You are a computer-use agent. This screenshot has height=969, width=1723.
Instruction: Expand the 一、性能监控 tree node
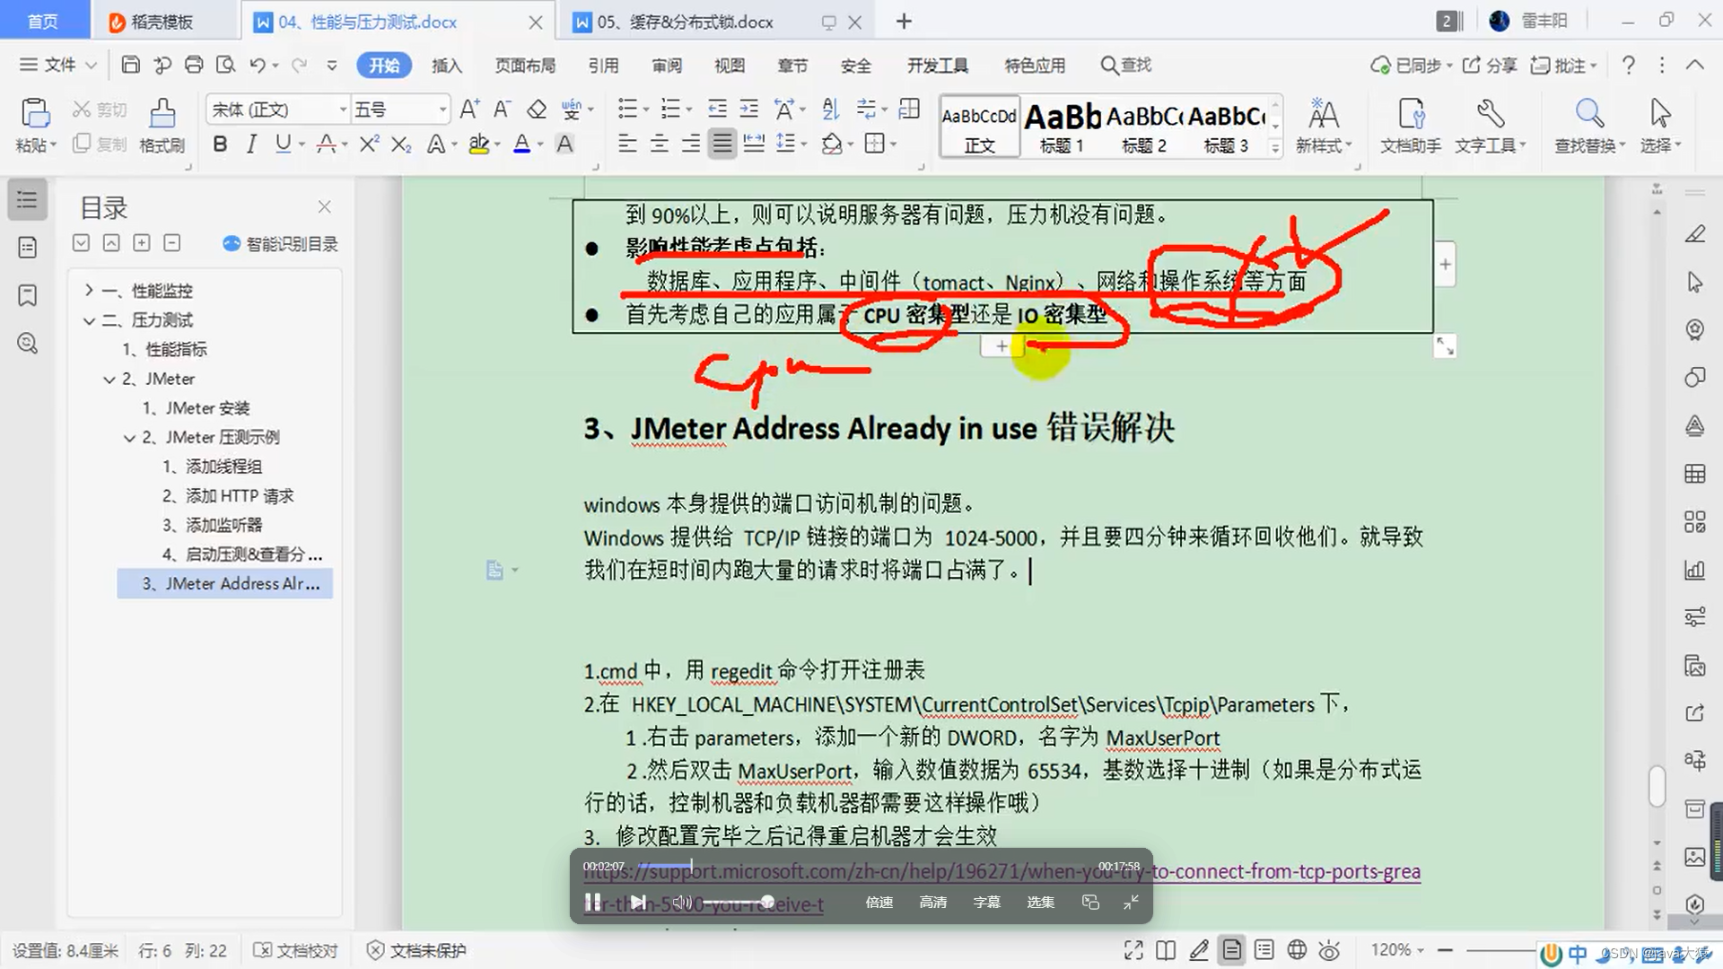(x=89, y=290)
